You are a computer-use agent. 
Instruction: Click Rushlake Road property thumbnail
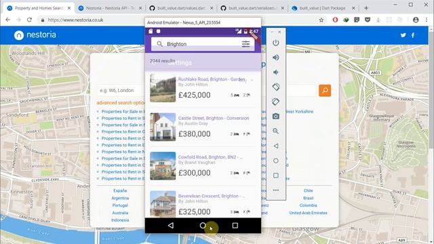(163, 88)
